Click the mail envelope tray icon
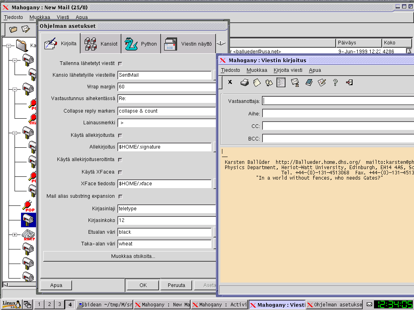Image resolution: width=414 pixels, height=310 pixels. click(369, 304)
